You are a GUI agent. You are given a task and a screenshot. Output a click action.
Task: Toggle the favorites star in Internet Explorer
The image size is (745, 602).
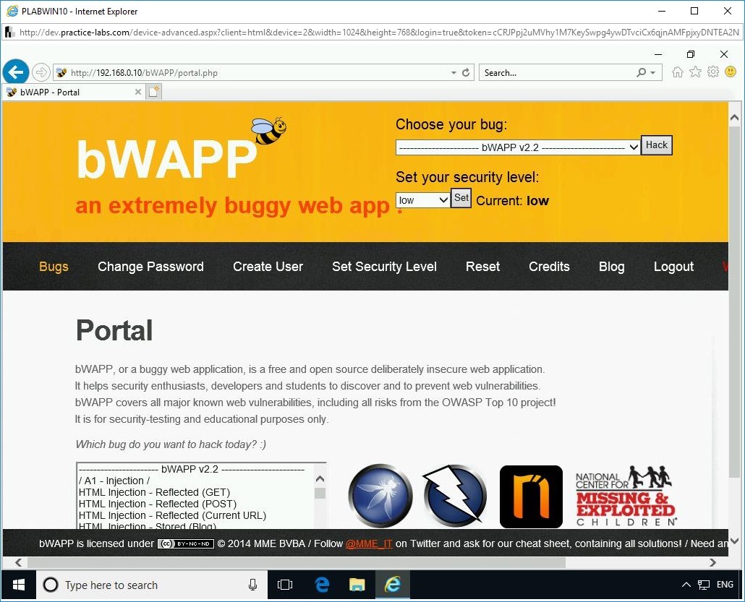point(695,72)
